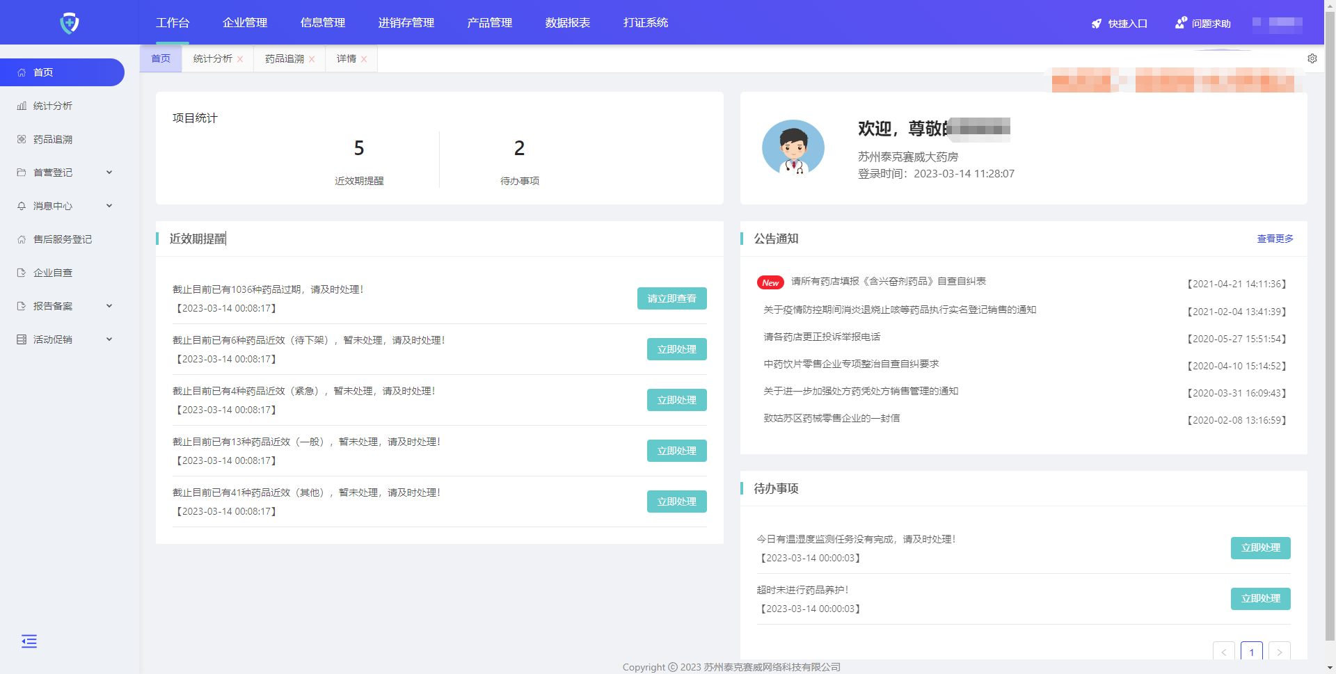Expand the 首营登记 sidebar menu
This screenshot has width=1336, height=674.
109,172
